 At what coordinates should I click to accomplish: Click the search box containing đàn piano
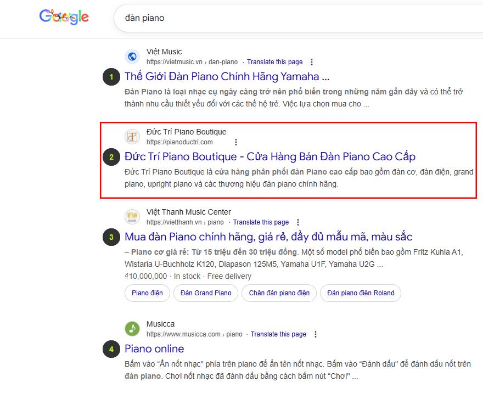click(x=298, y=18)
